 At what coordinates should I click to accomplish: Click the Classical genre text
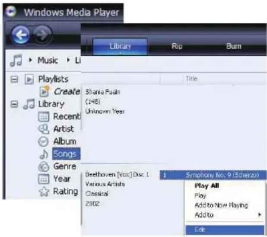(x=97, y=194)
